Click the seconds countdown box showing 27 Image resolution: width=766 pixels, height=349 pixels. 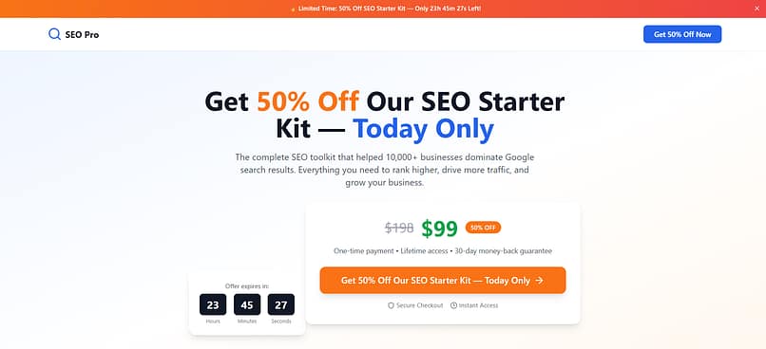(281, 304)
